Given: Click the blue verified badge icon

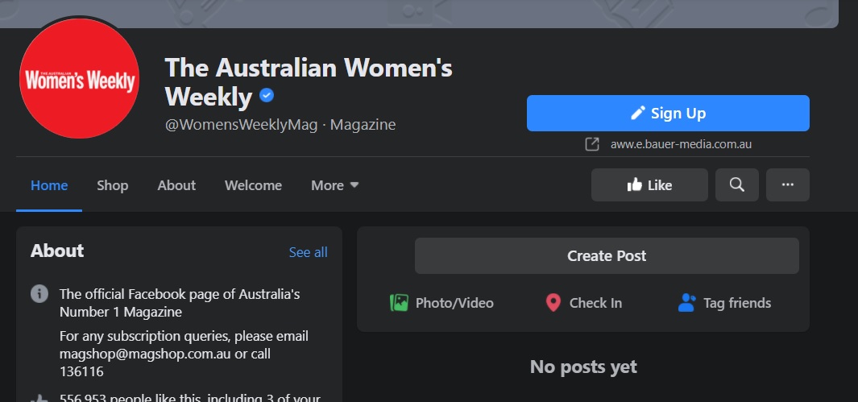Looking at the screenshot, I should point(267,96).
